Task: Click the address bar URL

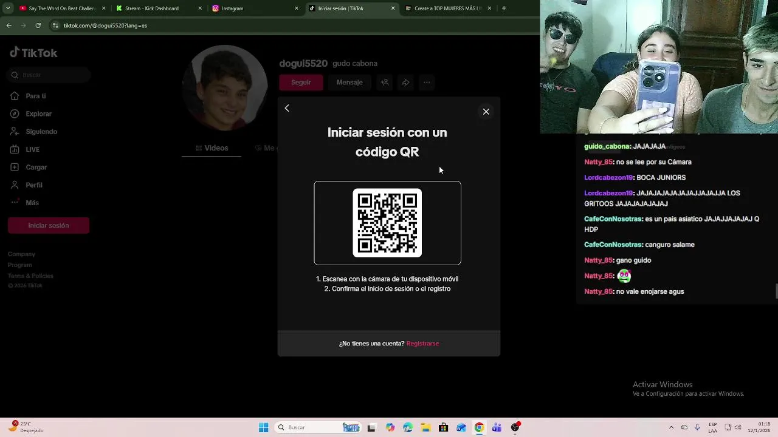Action: tap(105, 25)
